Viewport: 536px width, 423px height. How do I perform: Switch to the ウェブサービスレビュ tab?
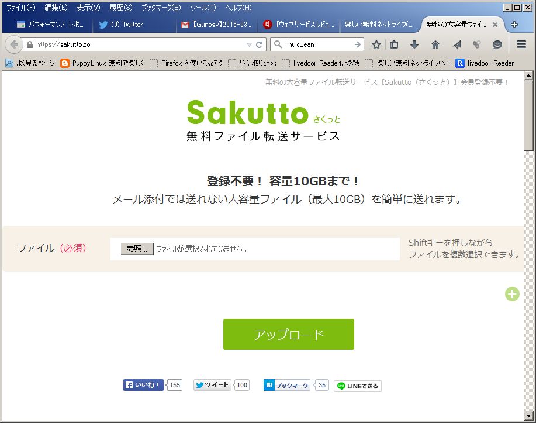[x=299, y=25]
